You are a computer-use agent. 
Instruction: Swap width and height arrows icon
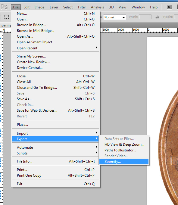click(x=157, y=17)
